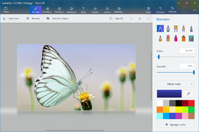Screen dimensions: 199x132
Task: Open the 3D shapes tab
Action: [x=59, y=10]
